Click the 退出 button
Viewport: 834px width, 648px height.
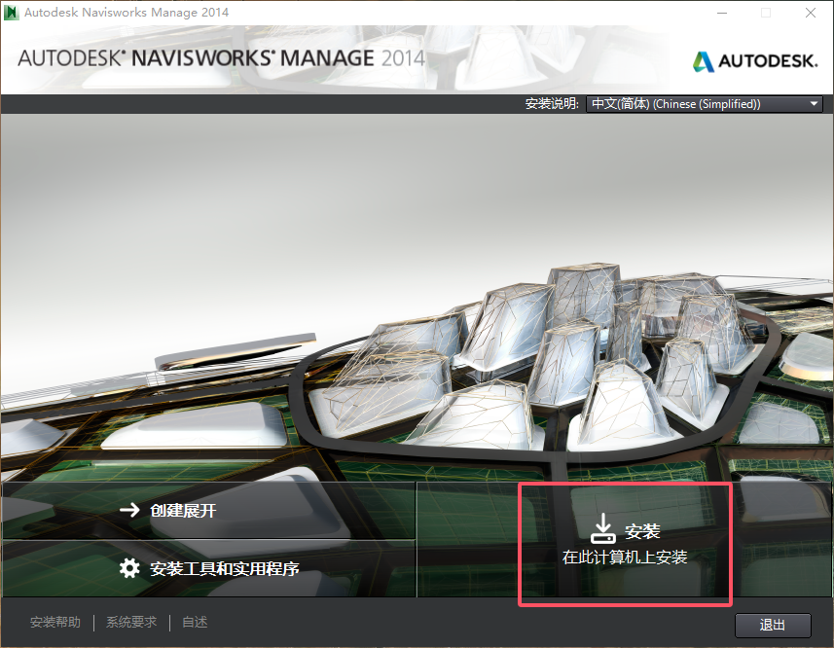point(773,626)
